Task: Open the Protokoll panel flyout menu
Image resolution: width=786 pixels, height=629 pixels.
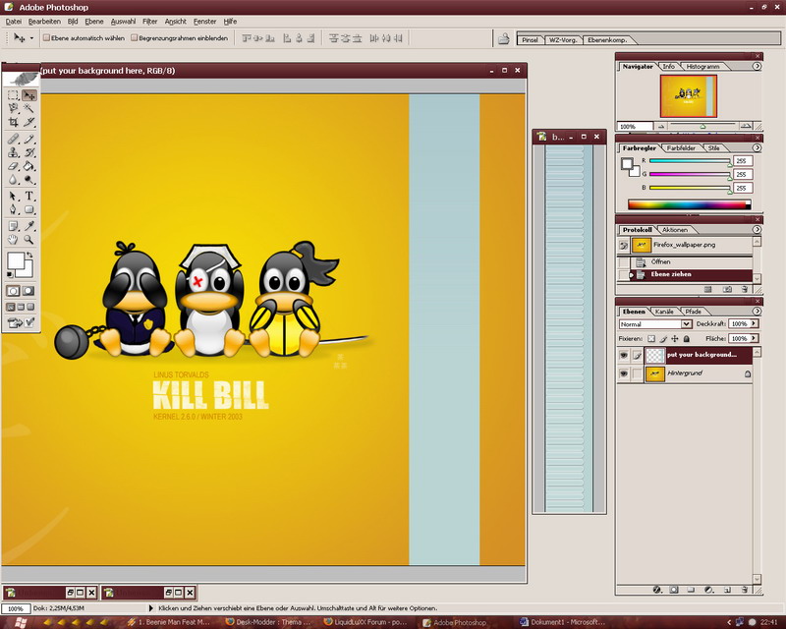Action: click(757, 230)
